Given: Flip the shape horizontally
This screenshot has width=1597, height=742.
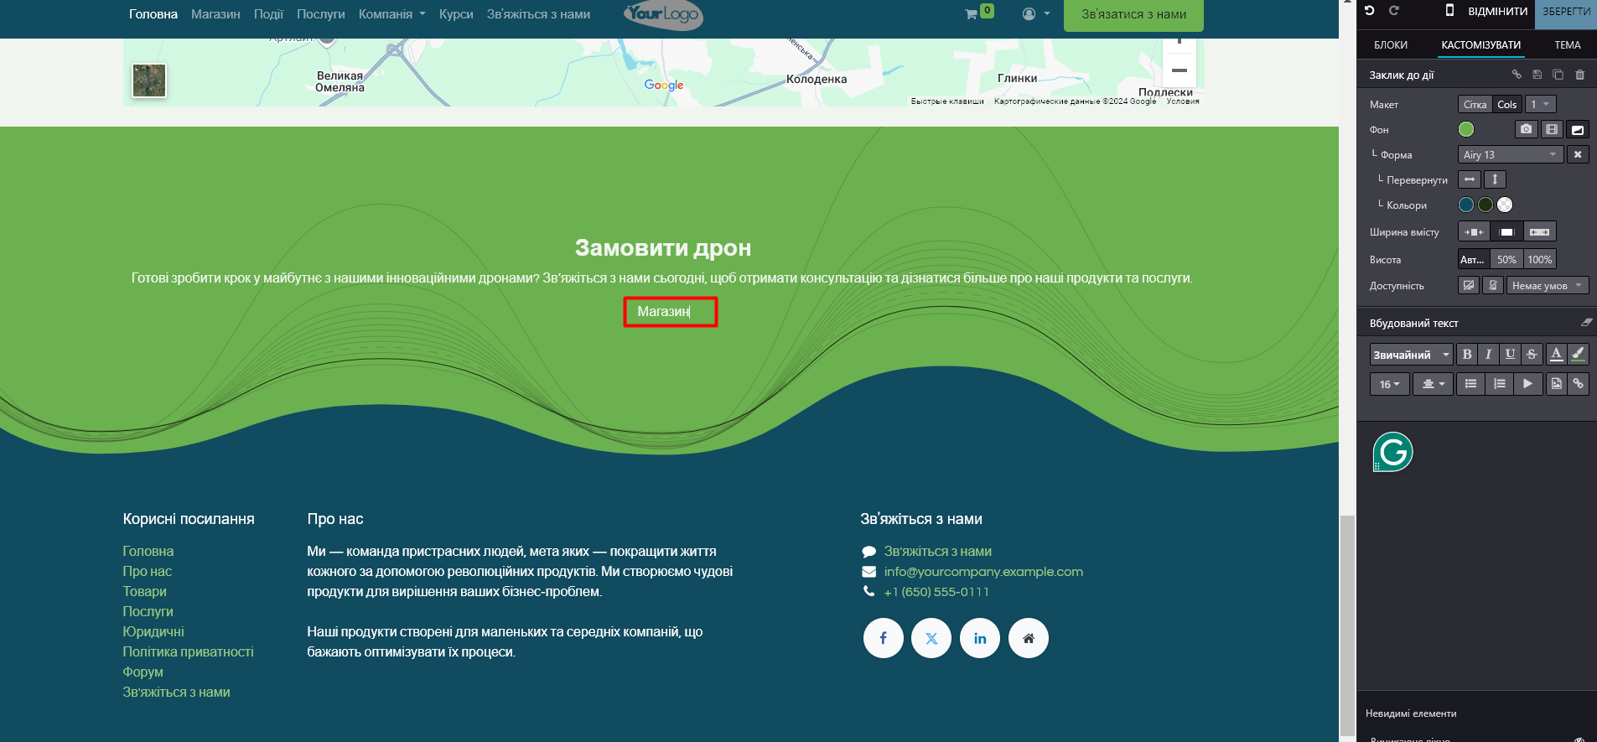Looking at the screenshot, I should [x=1469, y=179].
